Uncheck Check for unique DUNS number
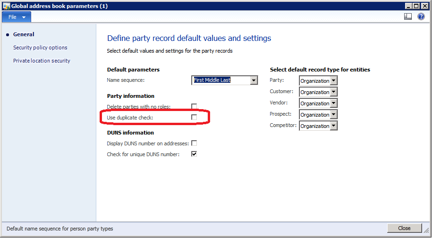432x238 pixels. coord(194,154)
